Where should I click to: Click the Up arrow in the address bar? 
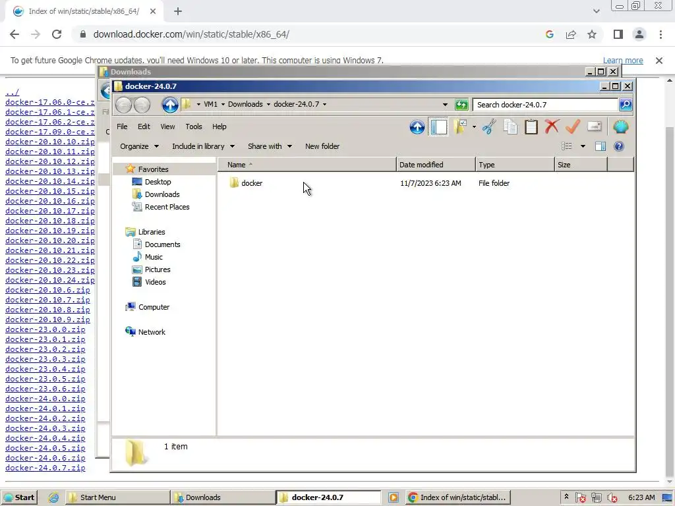point(170,105)
